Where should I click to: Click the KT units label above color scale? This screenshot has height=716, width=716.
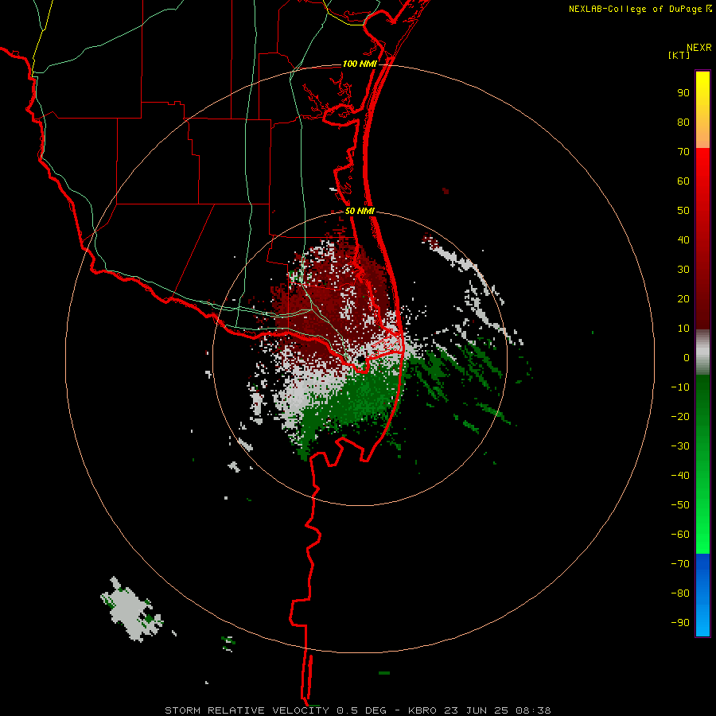tap(679, 55)
